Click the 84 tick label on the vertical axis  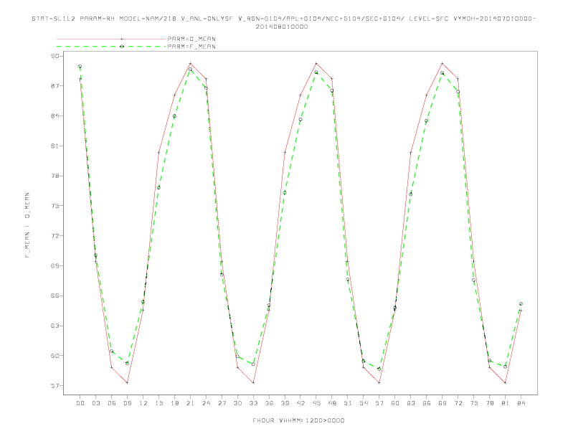pyautogui.click(x=55, y=116)
